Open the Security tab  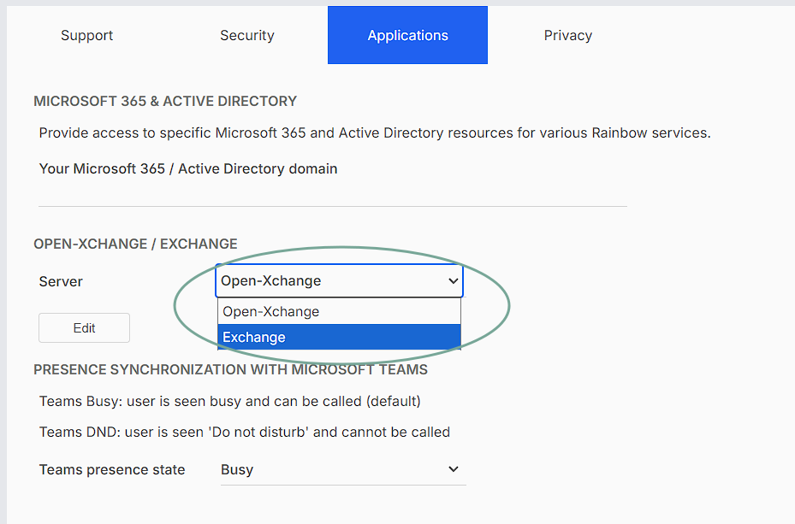[246, 36]
